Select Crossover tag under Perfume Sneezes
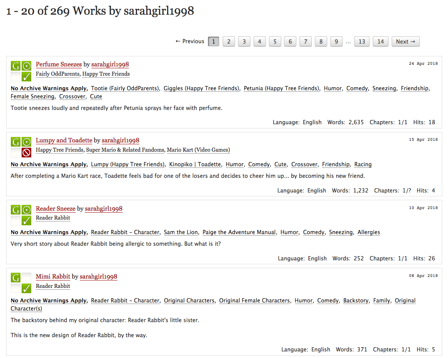Screen dimensions: 448x358 click(72, 96)
